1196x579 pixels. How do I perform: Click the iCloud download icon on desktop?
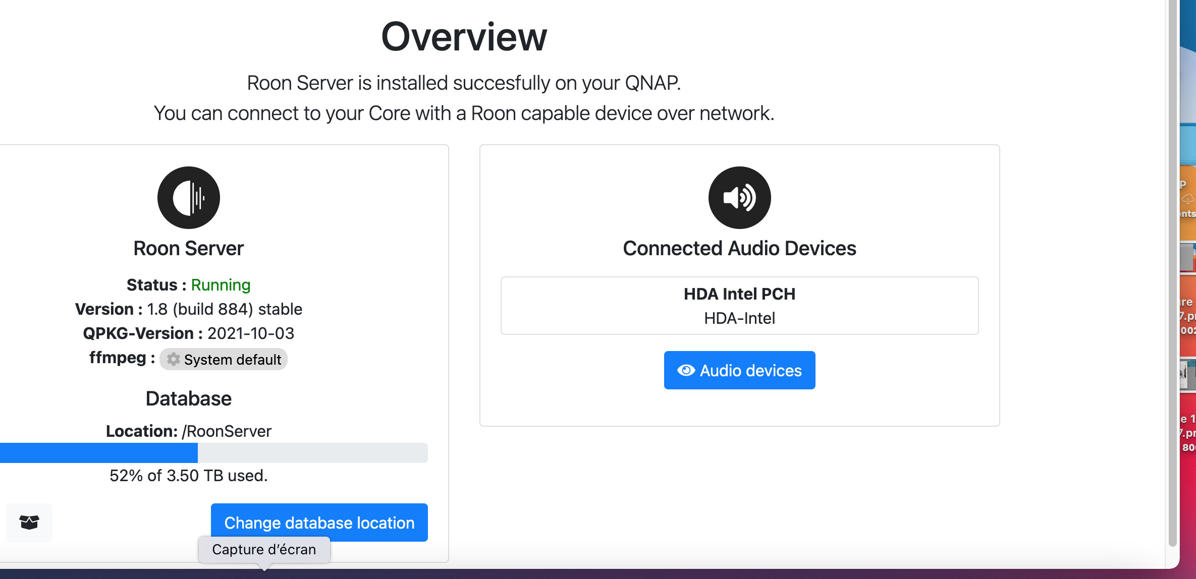1188,199
